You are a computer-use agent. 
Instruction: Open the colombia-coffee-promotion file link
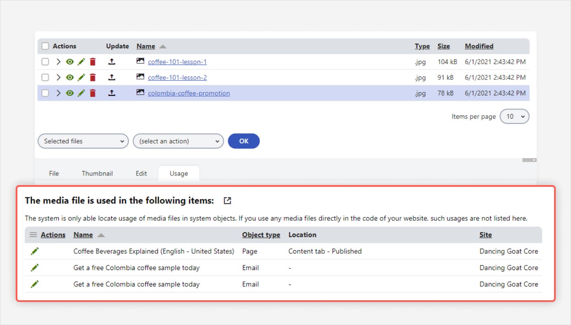[x=188, y=93]
